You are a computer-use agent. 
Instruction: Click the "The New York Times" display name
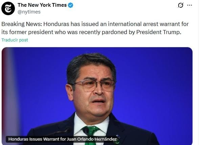coord(42,5)
